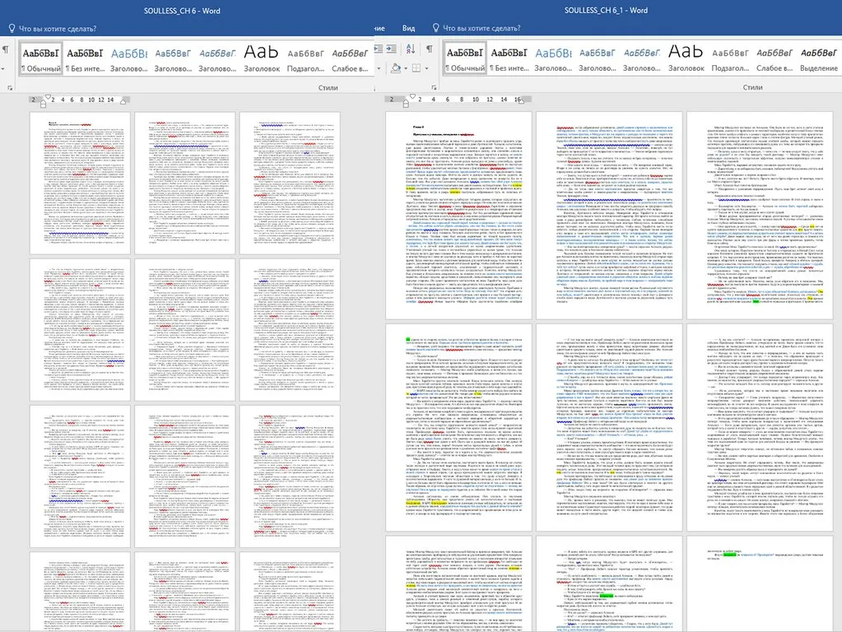
Task: Apply 'Подзагол...' style in left window
Action: point(305,59)
